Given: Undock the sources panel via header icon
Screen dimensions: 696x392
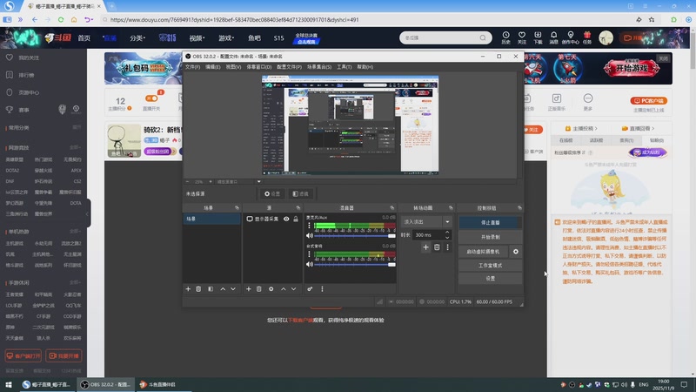Looking at the screenshot, I should pyautogui.click(x=298, y=208).
